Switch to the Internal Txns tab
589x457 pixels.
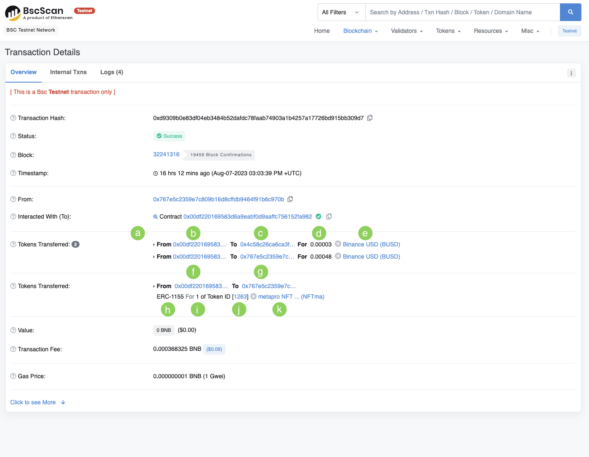[x=68, y=72]
